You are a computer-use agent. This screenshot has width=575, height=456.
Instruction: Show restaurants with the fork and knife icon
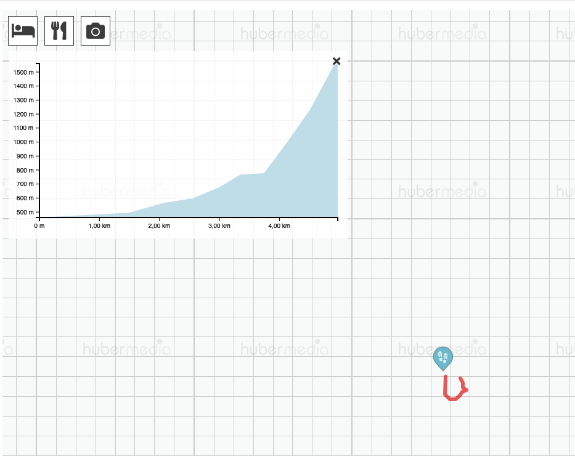(59, 31)
